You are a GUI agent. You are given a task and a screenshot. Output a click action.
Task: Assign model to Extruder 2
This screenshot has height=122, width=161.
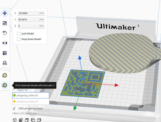(5, 85)
